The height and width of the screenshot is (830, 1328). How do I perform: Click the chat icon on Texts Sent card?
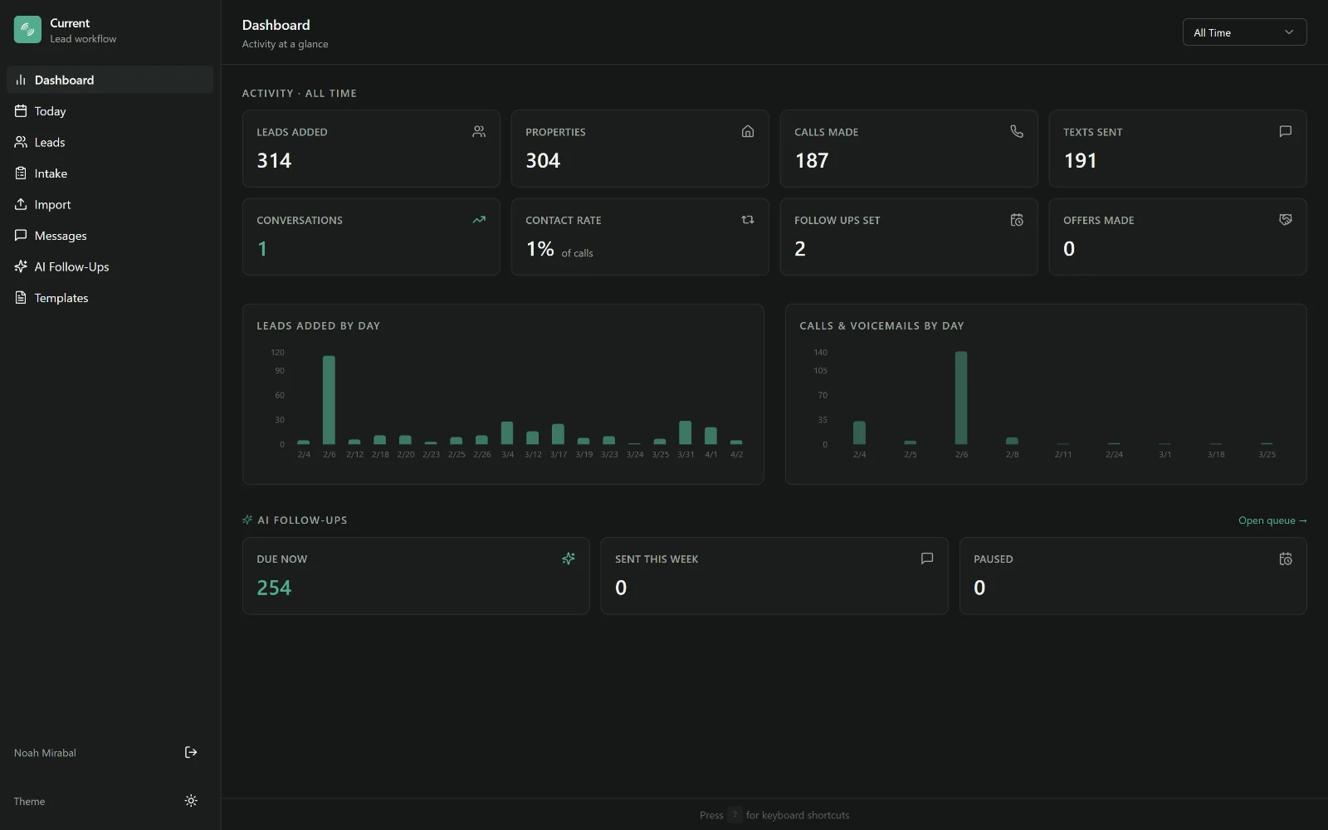coord(1286,131)
